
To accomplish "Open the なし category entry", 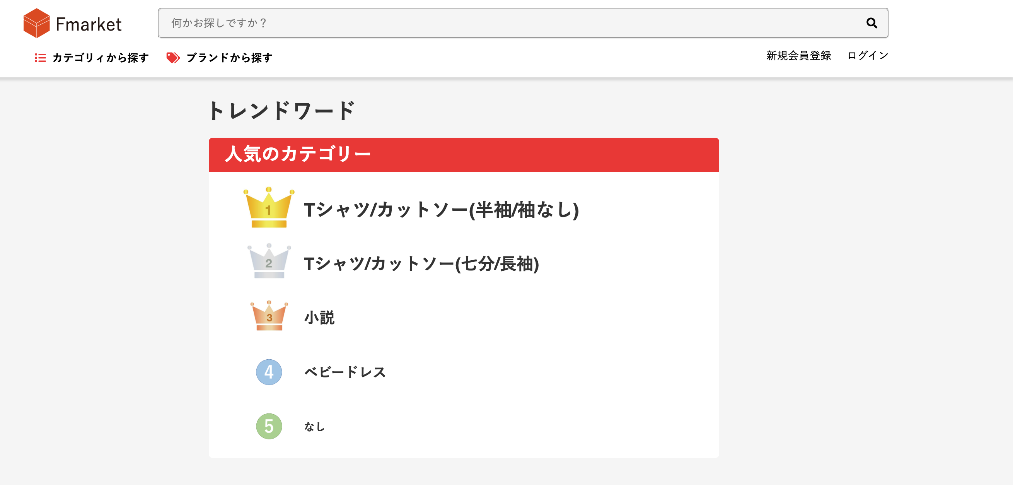I will [314, 426].
